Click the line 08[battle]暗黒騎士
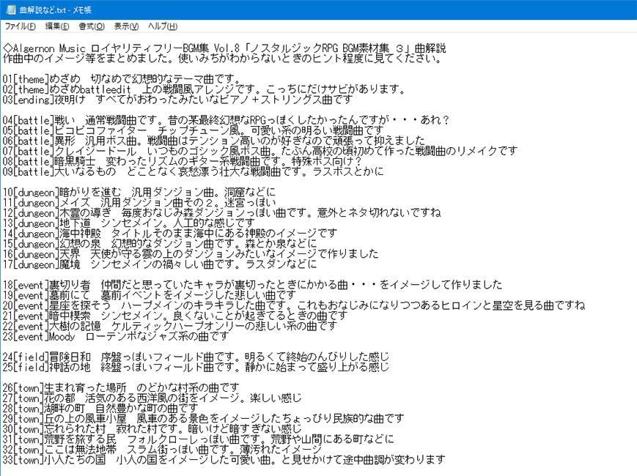637x476 pixels. (182, 162)
